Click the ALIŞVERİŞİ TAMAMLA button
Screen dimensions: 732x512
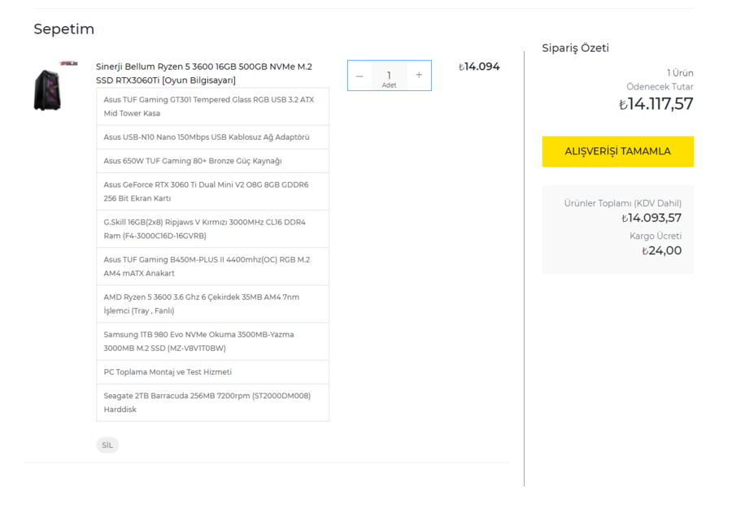[x=617, y=151]
